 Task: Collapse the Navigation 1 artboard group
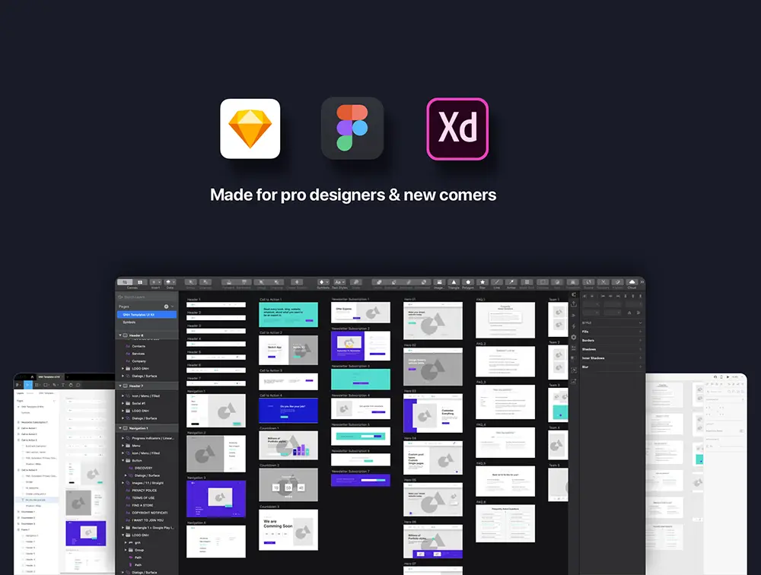coord(119,428)
